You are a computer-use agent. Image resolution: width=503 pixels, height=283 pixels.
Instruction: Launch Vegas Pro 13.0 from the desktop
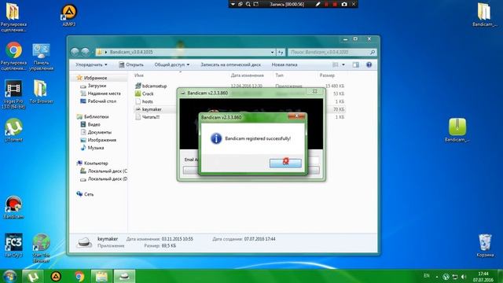click(x=13, y=94)
